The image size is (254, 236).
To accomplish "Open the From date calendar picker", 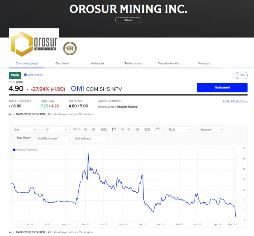I will (x=114, y=129).
